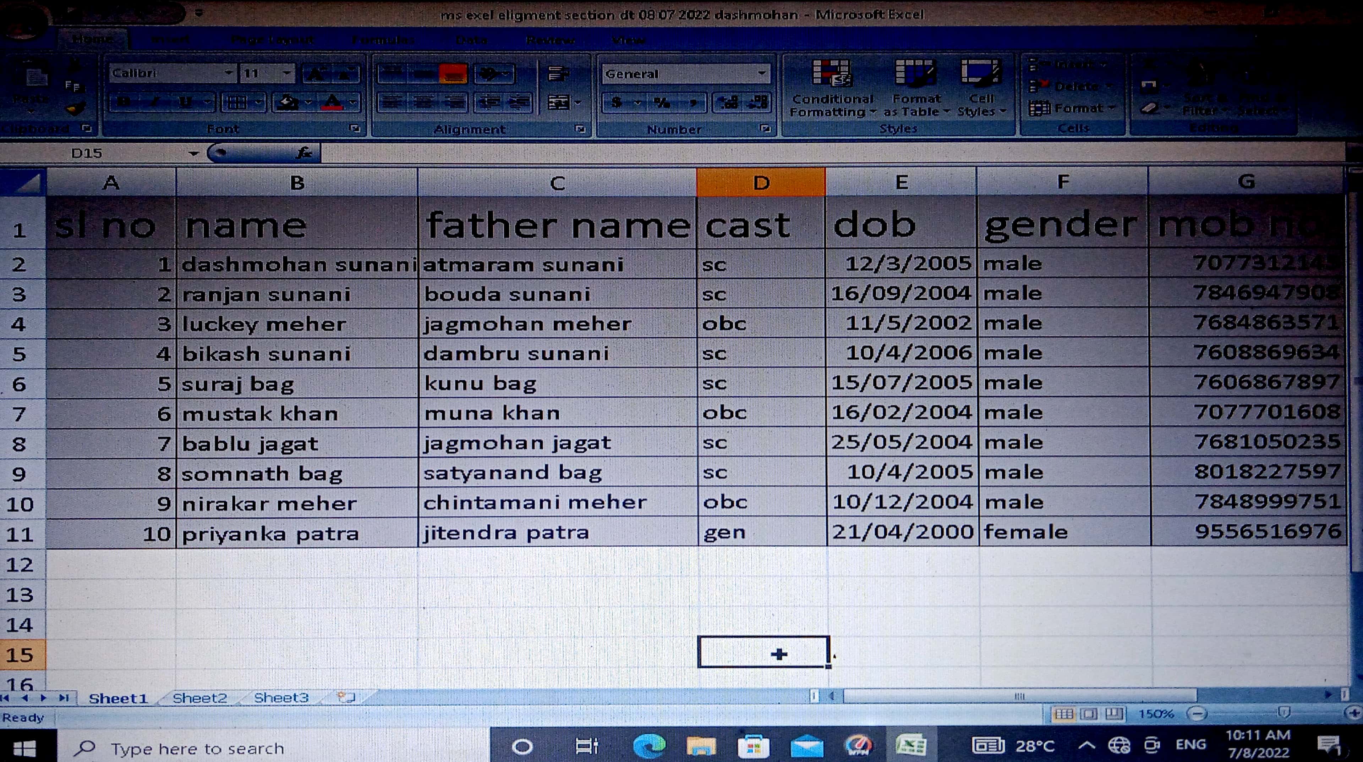1363x762 pixels.
Task: Switch to the Sheet2 tab
Action: tap(199, 698)
